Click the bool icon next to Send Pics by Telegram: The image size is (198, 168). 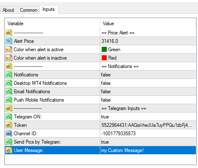9,142
